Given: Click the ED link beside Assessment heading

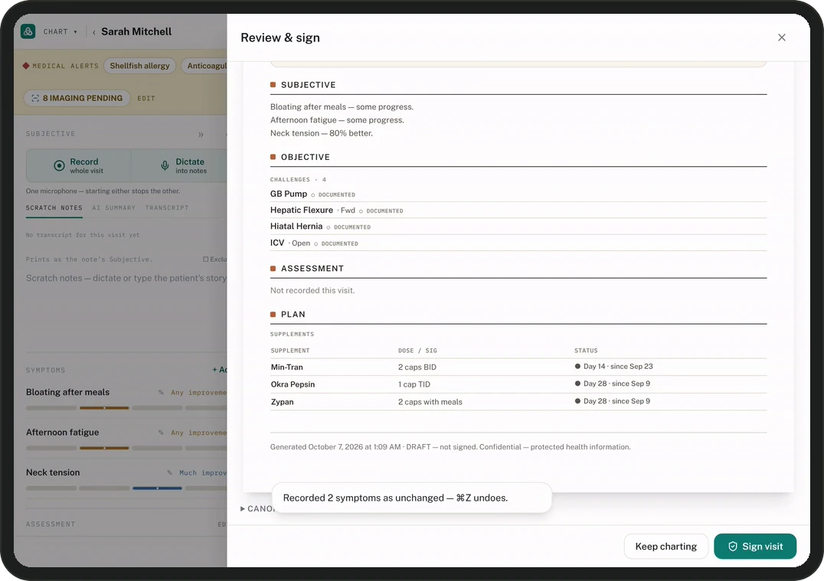Looking at the screenshot, I should tap(222, 524).
